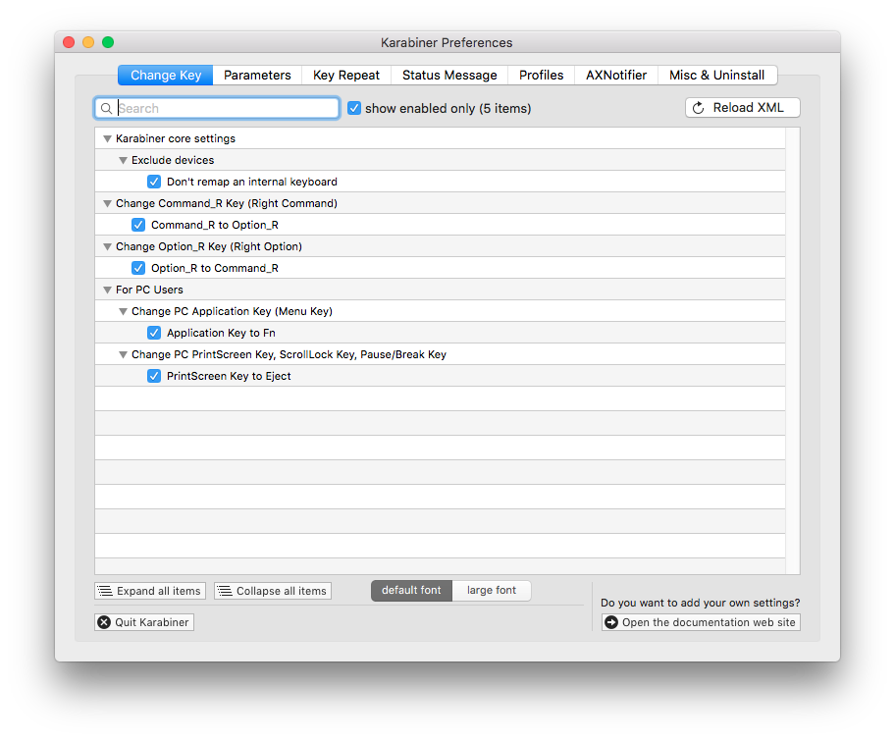Click the Exclude devices row label
The width and height of the screenshot is (895, 740).
click(x=173, y=160)
